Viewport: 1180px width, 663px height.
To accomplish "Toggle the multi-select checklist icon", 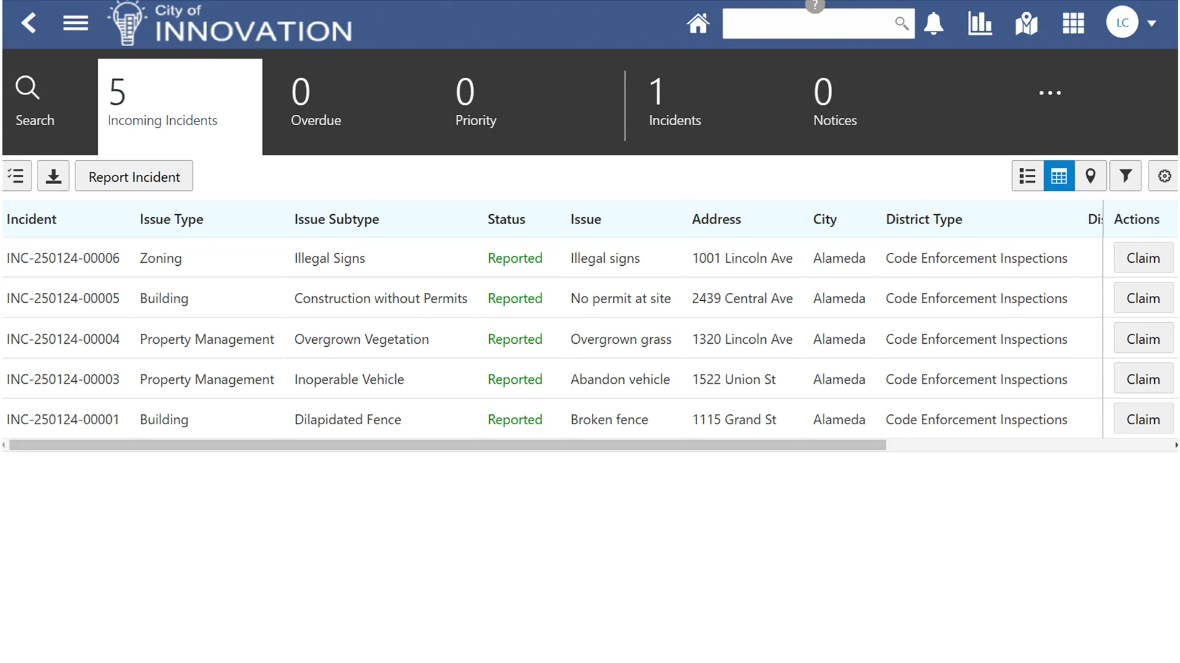I will (x=17, y=176).
